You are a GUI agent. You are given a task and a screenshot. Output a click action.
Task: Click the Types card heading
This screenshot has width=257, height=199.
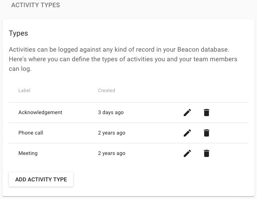click(x=18, y=33)
